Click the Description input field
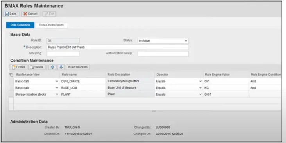The width and height of the screenshot is (286, 143). pos(118,47)
